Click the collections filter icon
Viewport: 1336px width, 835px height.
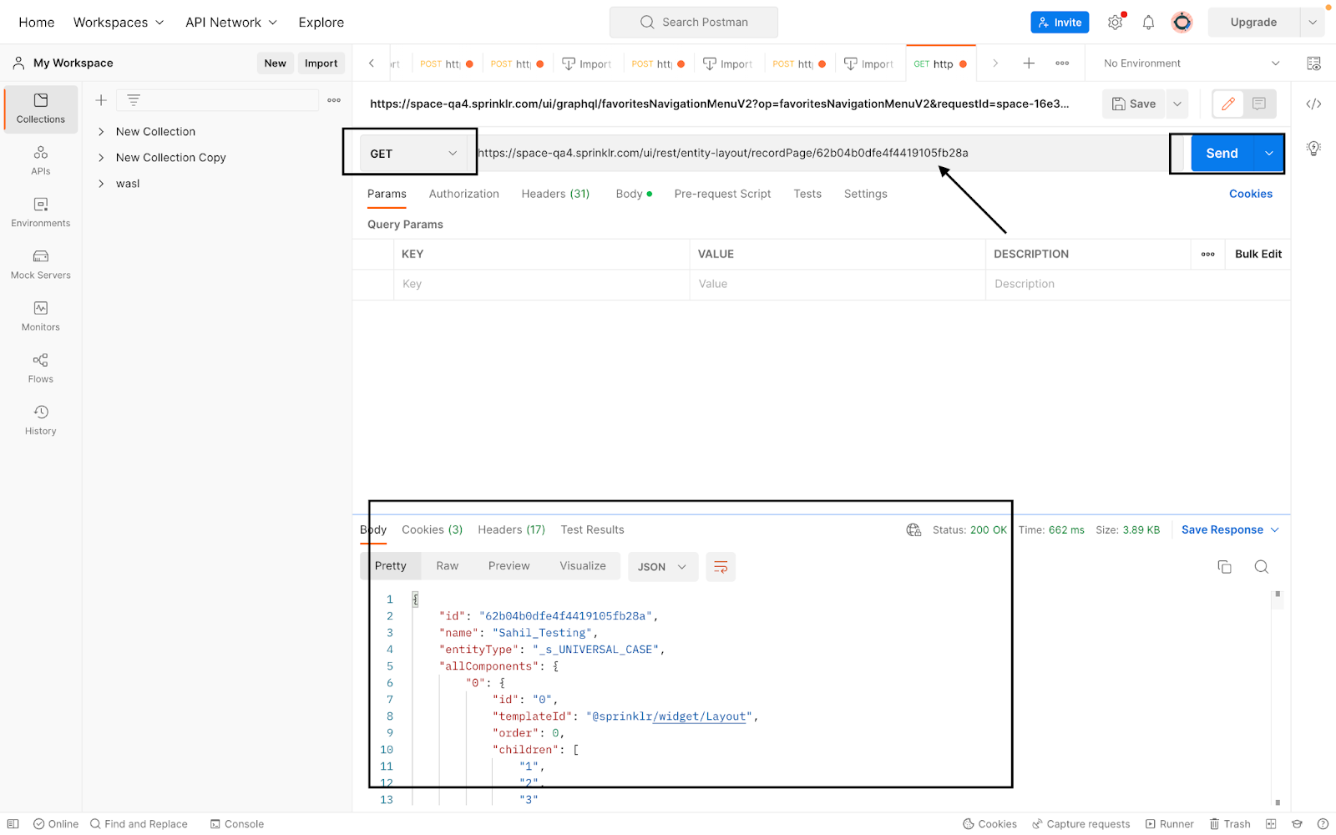pos(134,100)
